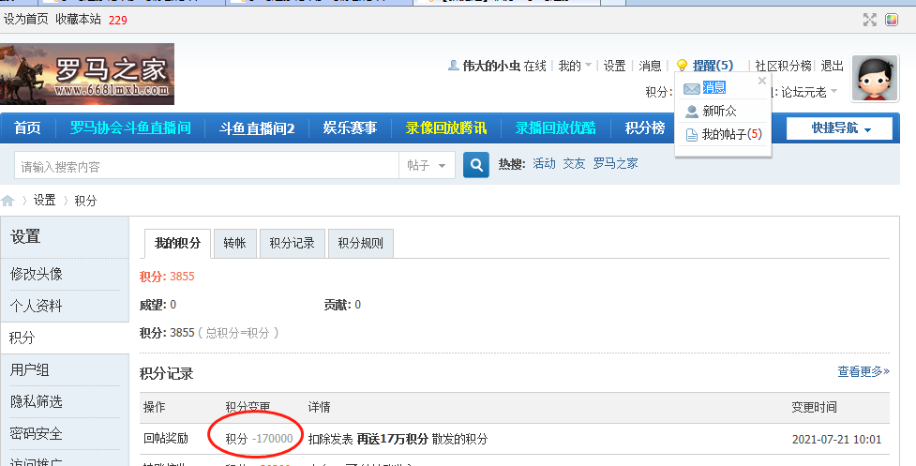Click 设置 in the breadcrumb

44,201
